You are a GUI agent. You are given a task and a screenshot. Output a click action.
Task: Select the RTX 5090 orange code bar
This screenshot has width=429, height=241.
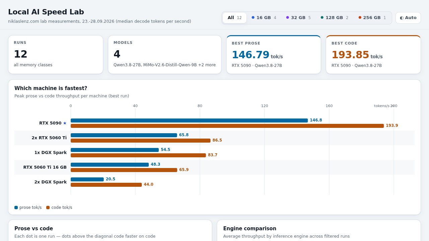[227, 126]
